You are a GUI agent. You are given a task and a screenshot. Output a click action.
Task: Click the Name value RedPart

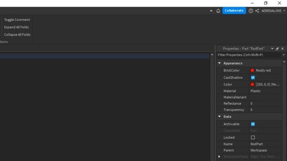pos(257,144)
